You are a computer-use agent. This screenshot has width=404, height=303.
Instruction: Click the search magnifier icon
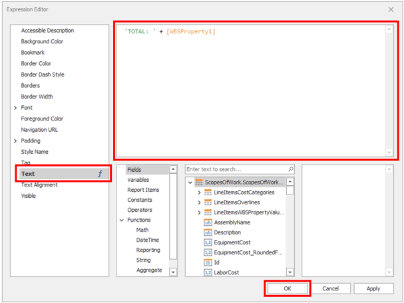[291, 169]
